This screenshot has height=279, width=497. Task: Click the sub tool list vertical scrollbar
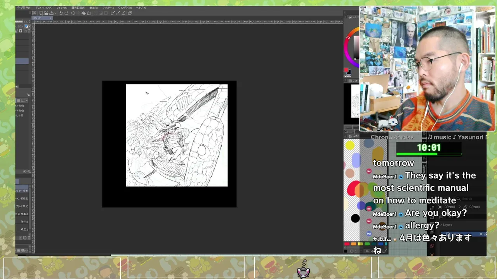click(x=30, y=209)
